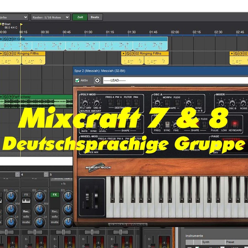This screenshot has height=248, width=248.
Task: Select the 01 C.X4 MIDI clip title bar
Action: [x=84, y=39]
